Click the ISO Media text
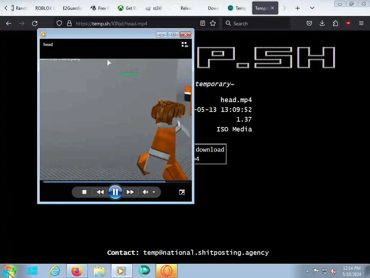 (x=234, y=129)
